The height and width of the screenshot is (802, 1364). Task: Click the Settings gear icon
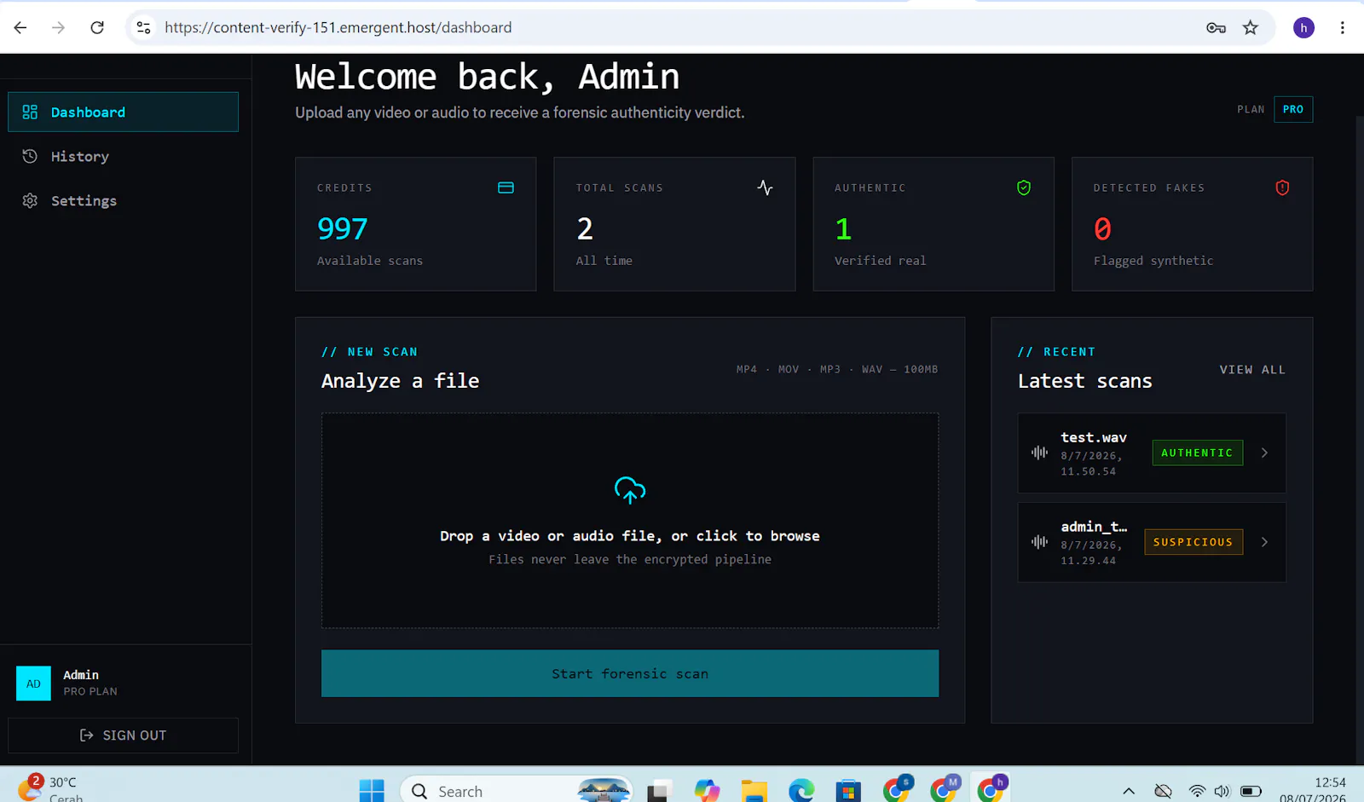point(30,200)
